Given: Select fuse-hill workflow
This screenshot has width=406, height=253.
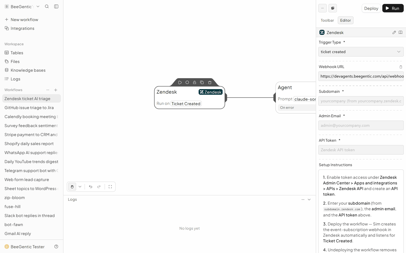Looking at the screenshot, I should tap(32, 207).
